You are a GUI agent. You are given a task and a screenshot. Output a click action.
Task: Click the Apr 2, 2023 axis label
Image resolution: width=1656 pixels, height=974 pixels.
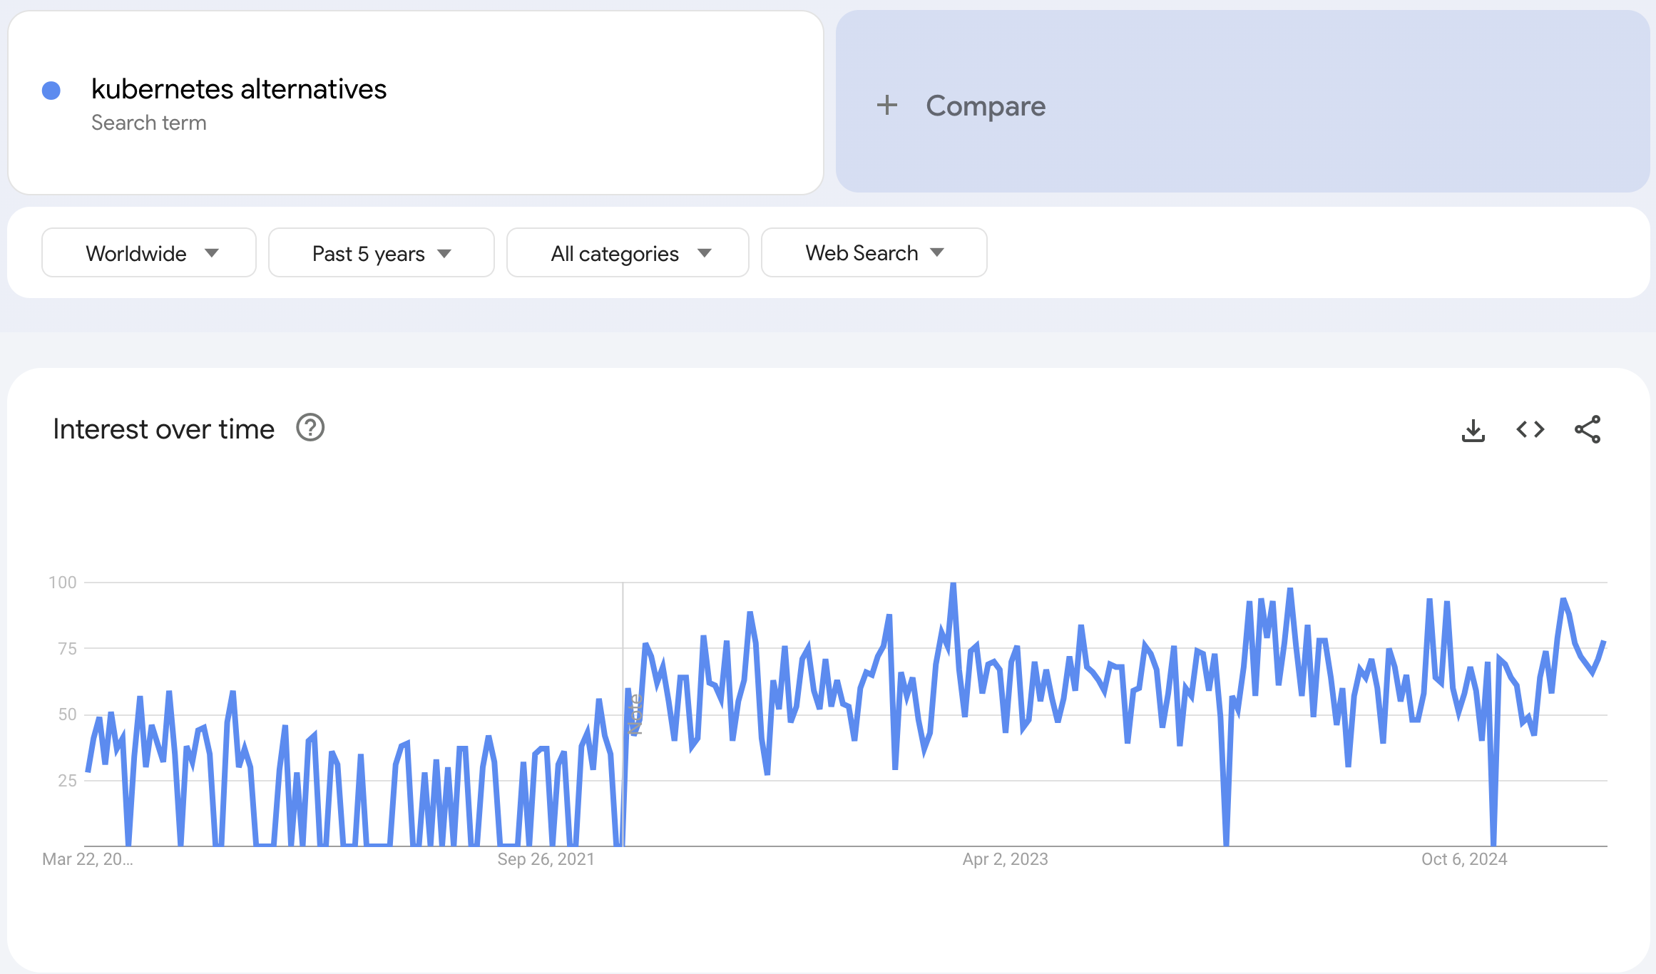point(1006,859)
